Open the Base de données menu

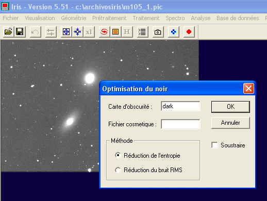tap(238, 18)
